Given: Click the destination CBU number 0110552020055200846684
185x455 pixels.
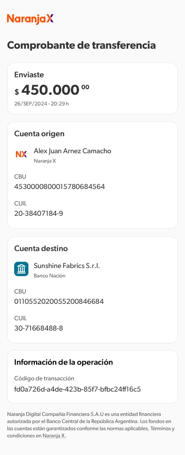Looking at the screenshot, I should [59, 301].
